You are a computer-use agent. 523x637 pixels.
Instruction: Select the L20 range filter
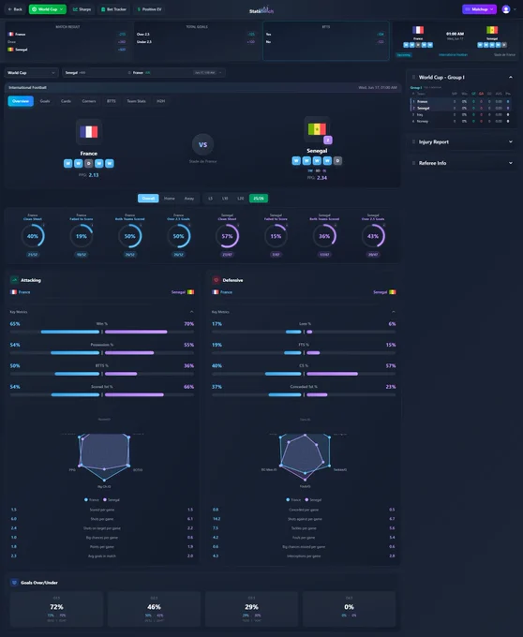241,199
